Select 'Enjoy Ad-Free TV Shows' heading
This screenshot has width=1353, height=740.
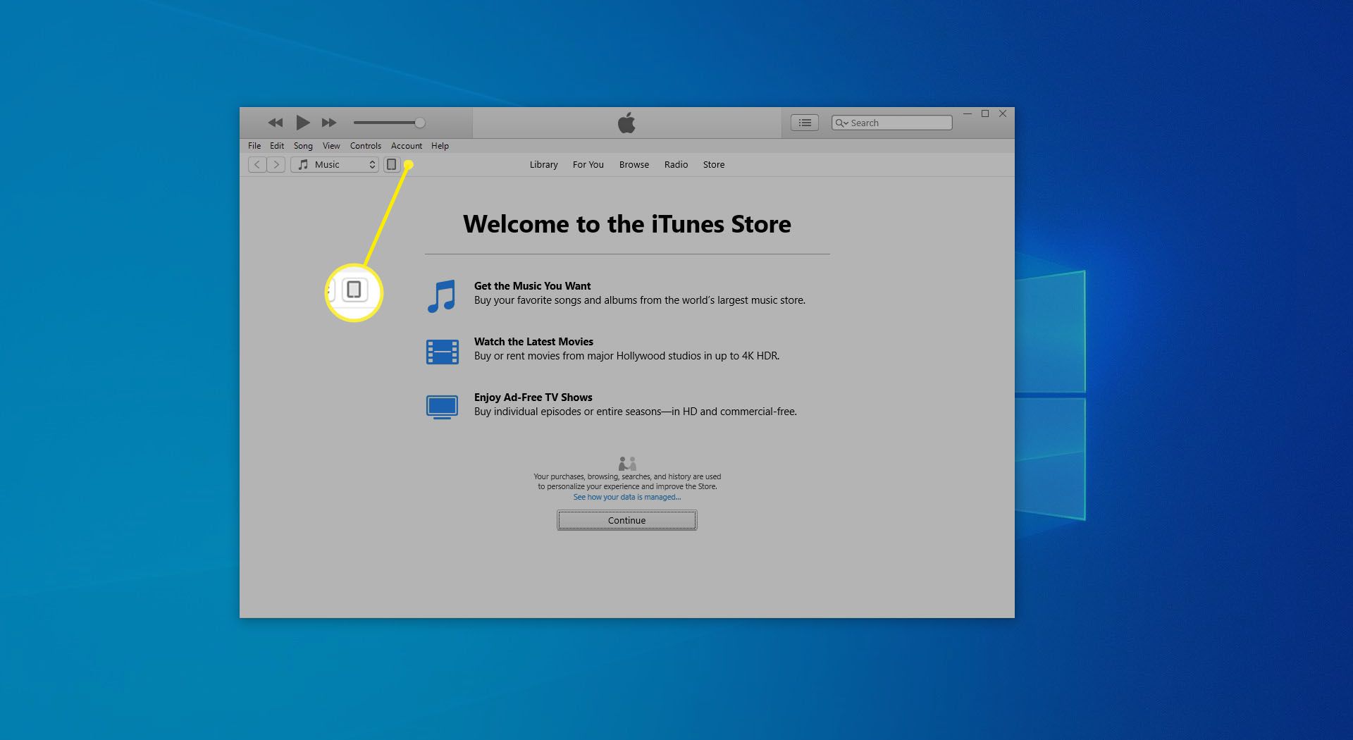pos(533,397)
